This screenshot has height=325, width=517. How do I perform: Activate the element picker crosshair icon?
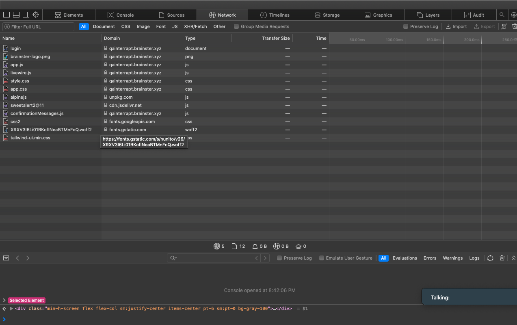(36, 15)
